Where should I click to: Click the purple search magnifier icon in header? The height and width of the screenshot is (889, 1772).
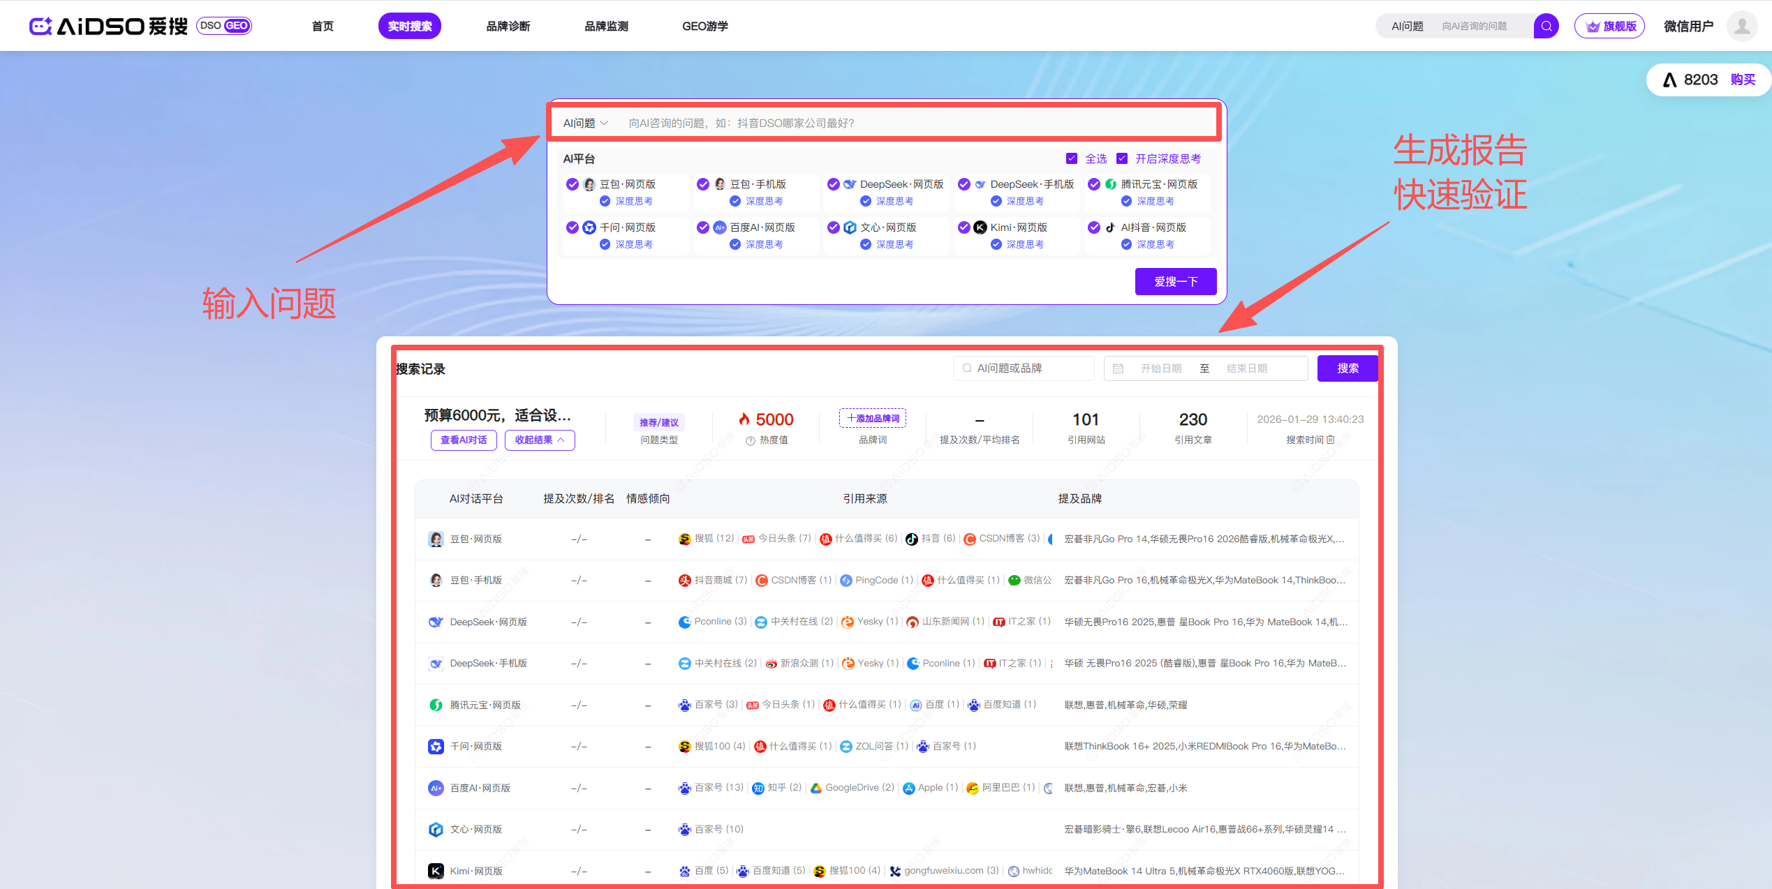1546,26
